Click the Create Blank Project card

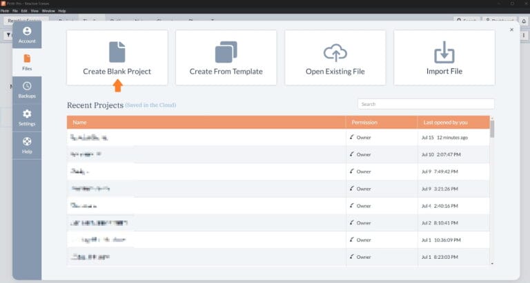coord(117,58)
